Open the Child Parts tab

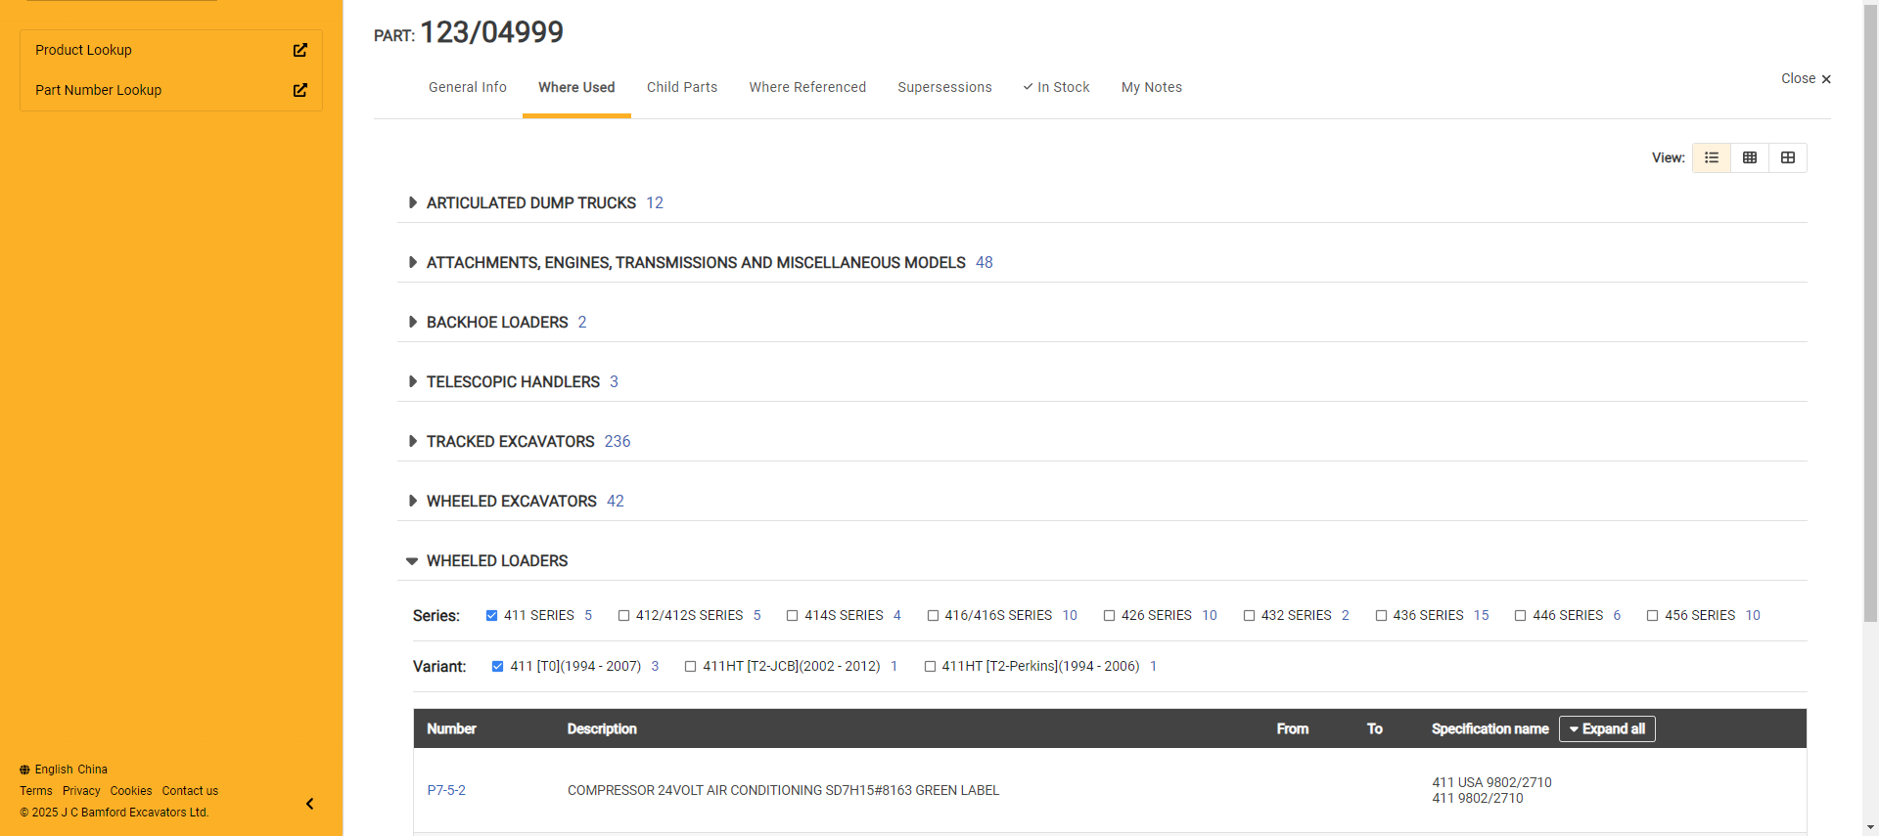point(682,87)
